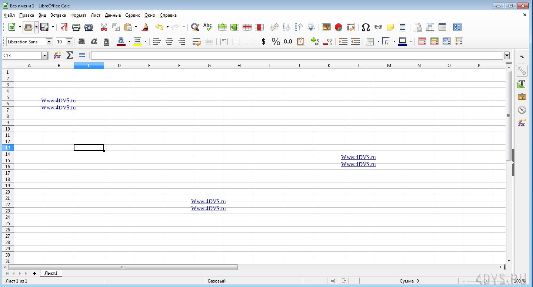
Task: Insert columns to the left
Action: coord(234,27)
